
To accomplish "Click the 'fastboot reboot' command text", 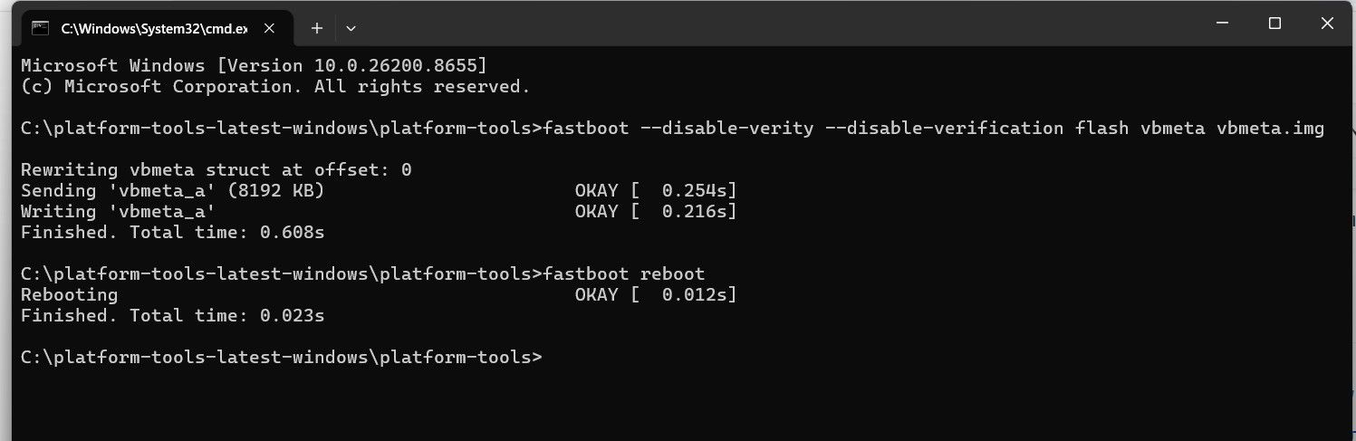I will [623, 273].
